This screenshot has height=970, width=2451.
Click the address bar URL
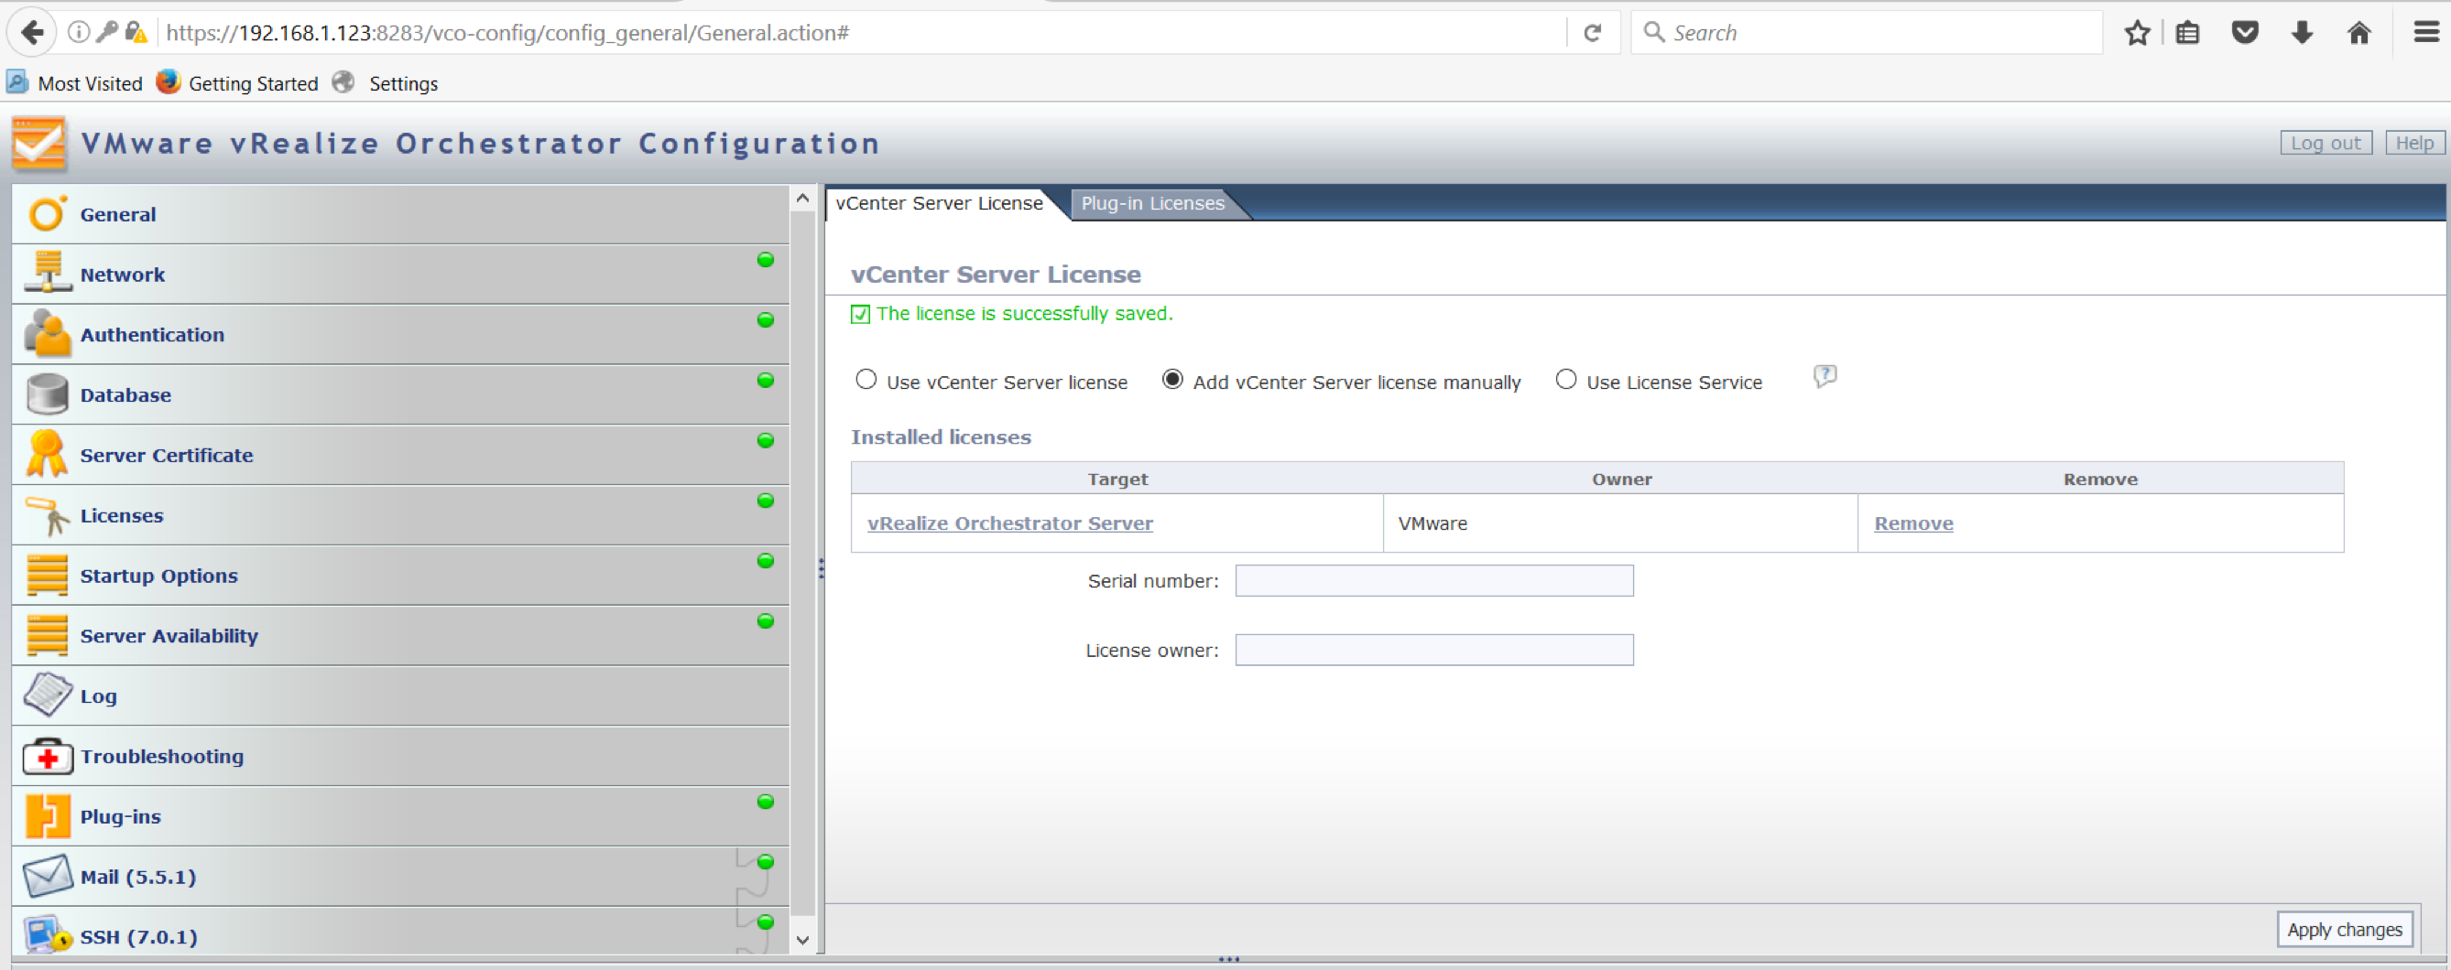(x=507, y=33)
